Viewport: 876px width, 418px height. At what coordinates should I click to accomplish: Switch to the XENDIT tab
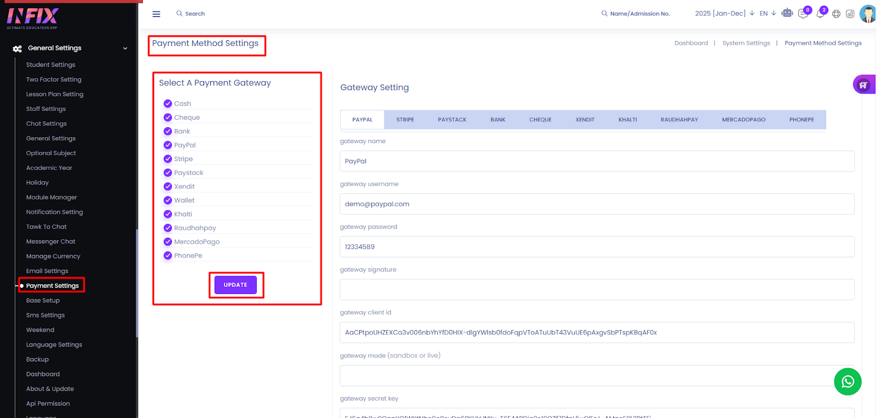pos(585,120)
